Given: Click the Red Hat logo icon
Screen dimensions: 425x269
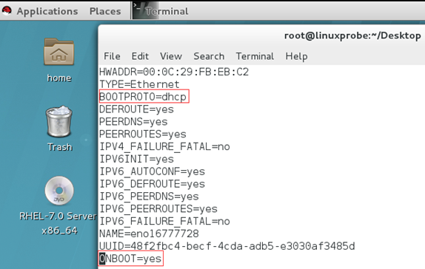Looking at the screenshot, I should pos(7,11).
